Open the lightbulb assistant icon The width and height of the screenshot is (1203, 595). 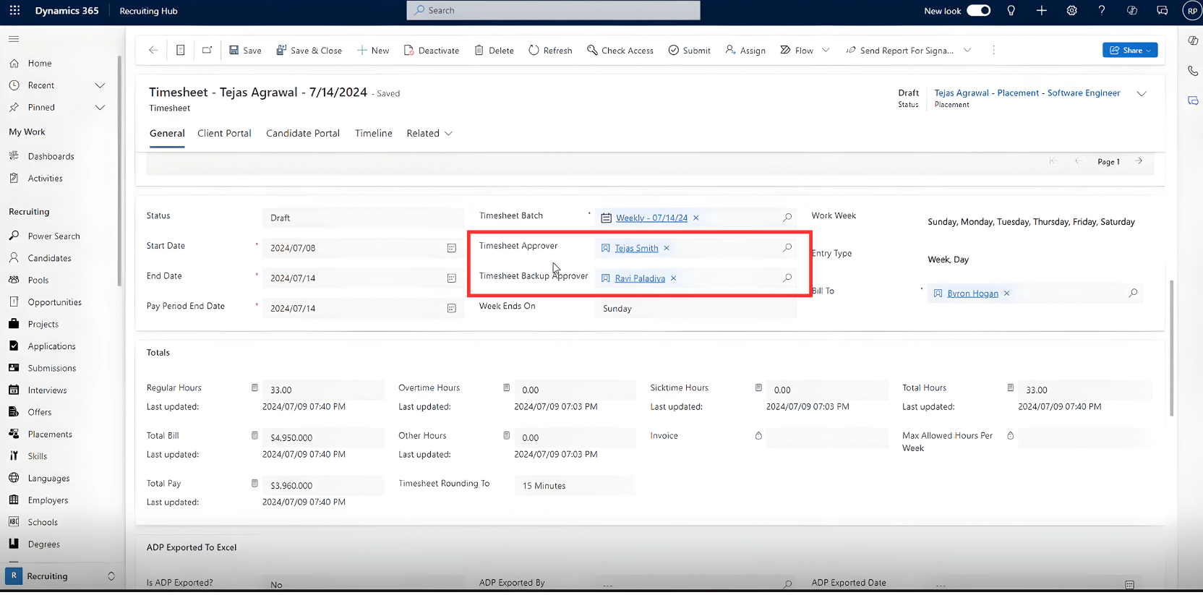point(1011,10)
